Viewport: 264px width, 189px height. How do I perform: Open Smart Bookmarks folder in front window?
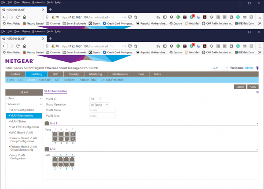[74, 52]
